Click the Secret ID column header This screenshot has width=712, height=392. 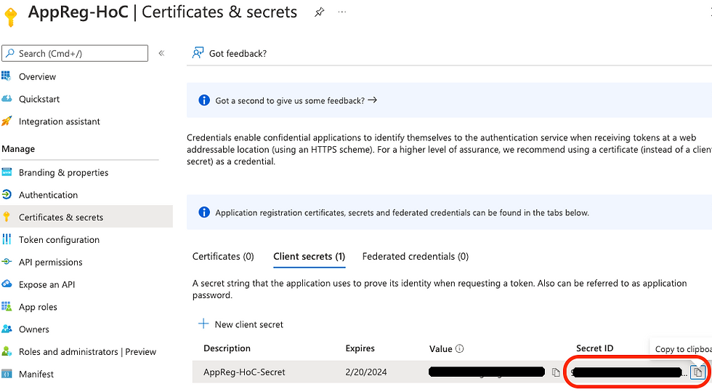point(594,348)
